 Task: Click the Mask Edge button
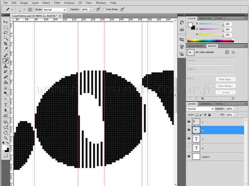(226, 79)
